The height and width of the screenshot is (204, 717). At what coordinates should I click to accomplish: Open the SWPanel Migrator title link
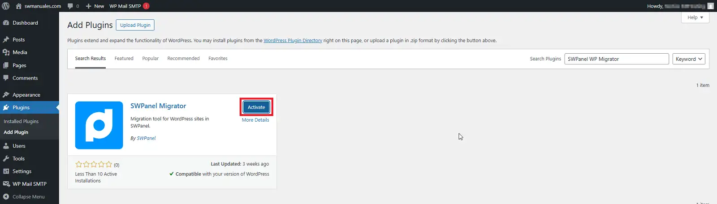[158, 106]
